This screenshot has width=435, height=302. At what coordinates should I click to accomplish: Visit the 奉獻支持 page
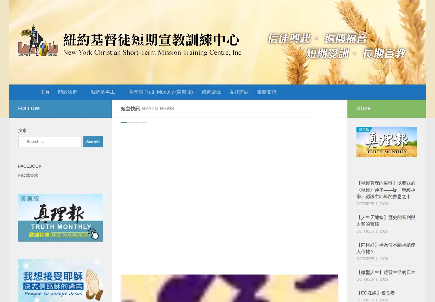click(267, 92)
